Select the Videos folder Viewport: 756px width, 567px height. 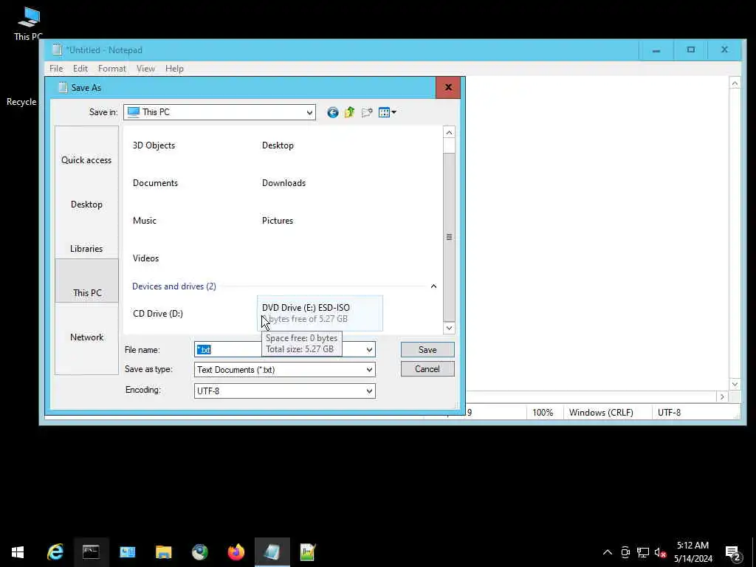[x=145, y=258]
